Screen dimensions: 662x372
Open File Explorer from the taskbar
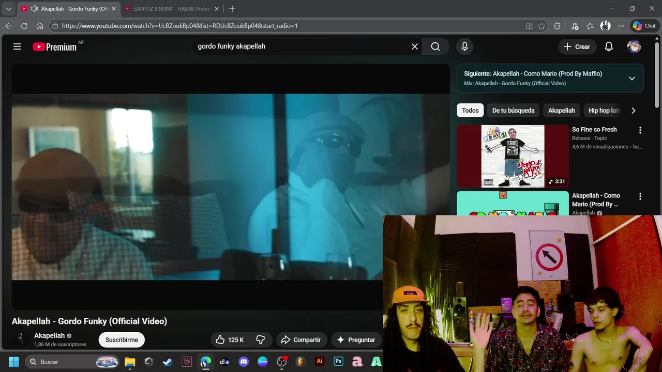tap(129, 362)
